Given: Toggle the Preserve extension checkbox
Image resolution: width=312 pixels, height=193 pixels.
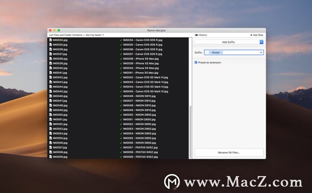Looking at the screenshot, I should (x=196, y=62).
